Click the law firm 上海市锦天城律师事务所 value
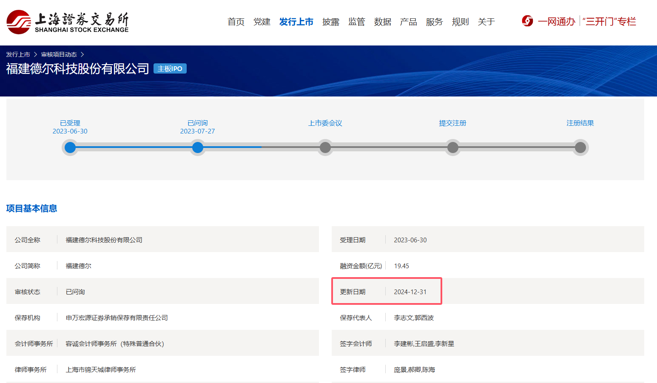 pos(101,369)
